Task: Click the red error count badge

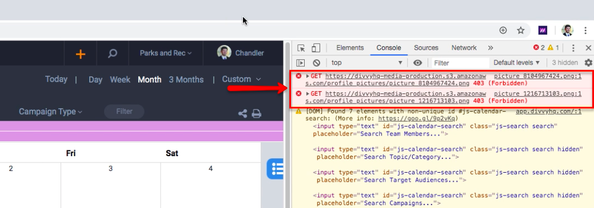Action: [539, 47]
